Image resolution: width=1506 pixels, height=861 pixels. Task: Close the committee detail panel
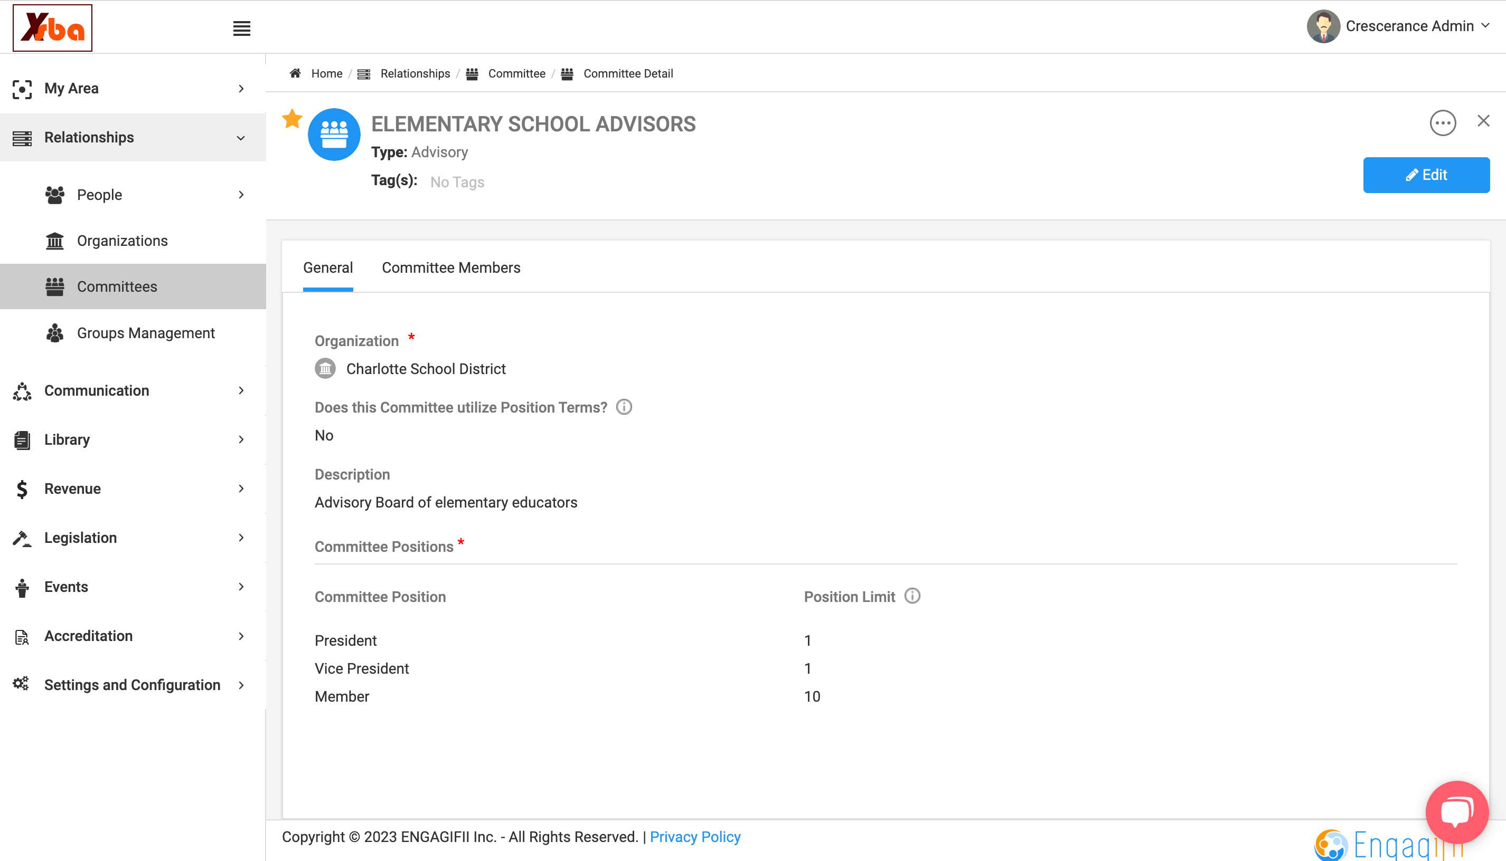coord(1483,121)
